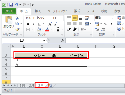Open the borders dropdown arrow

(x=32, y=29)
